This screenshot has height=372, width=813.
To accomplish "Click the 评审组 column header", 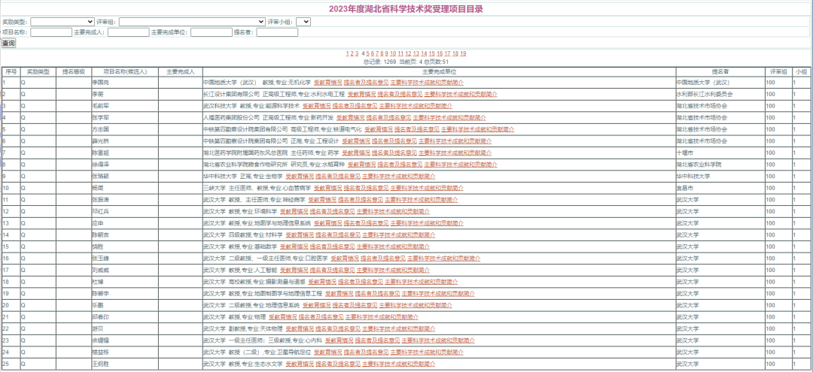I will pyautogui.click(x=778, y=71).
